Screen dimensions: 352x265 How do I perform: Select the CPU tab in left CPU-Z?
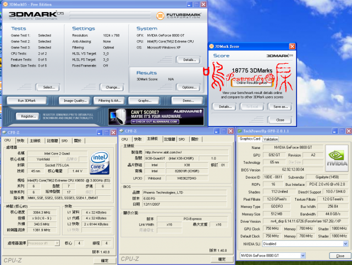(x=7, y=140)
